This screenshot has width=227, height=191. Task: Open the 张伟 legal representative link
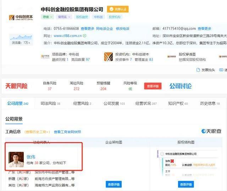(x=31, y=157)
